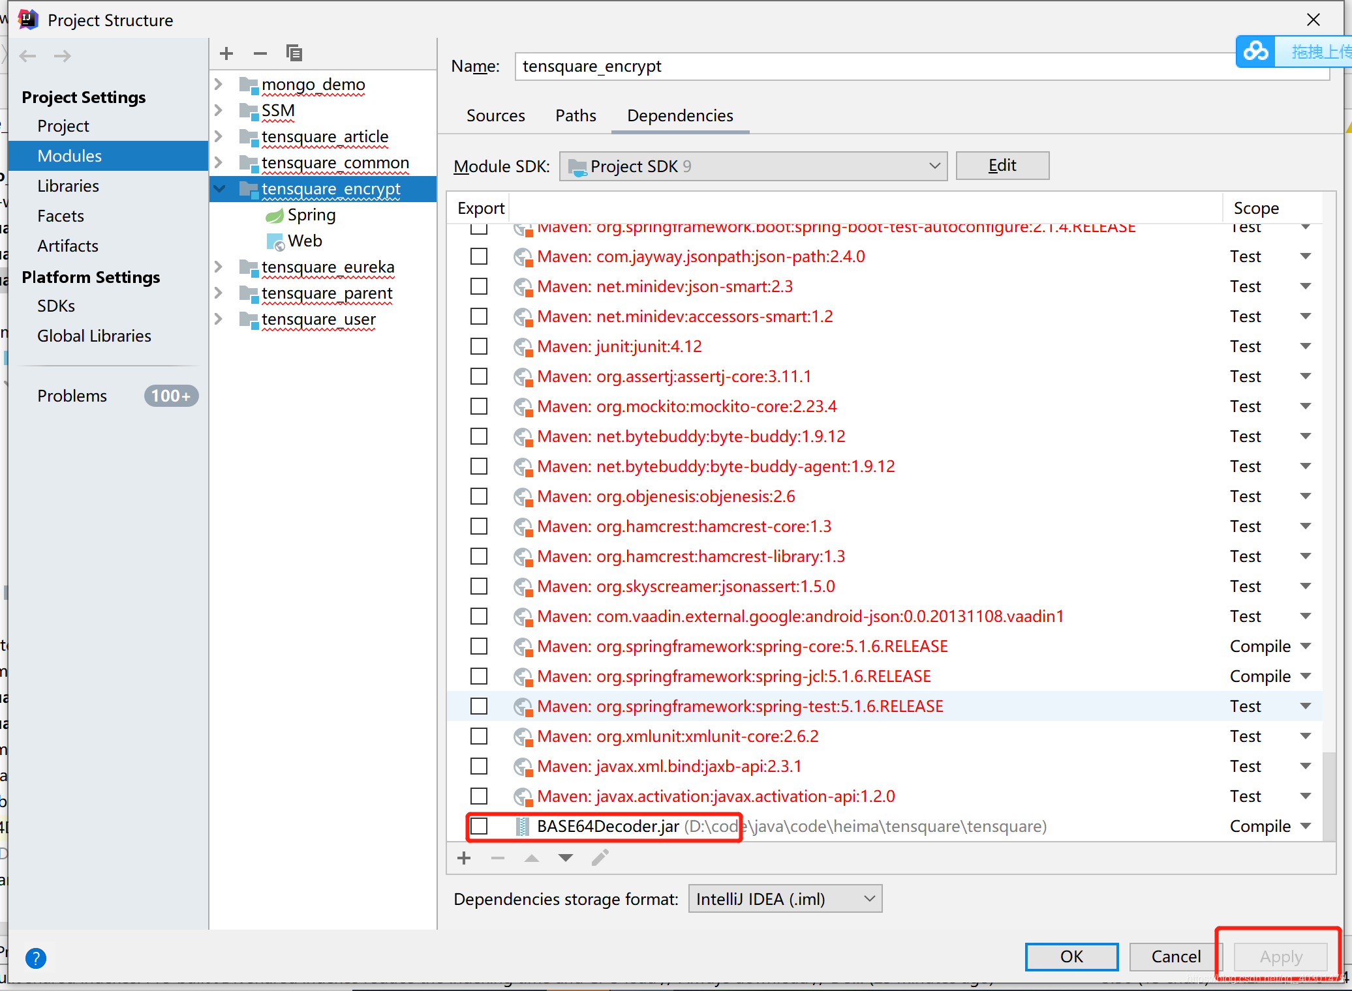Copy the module with the copy toolbar icon
This screenshot has width=1352, height=991.
294,53
